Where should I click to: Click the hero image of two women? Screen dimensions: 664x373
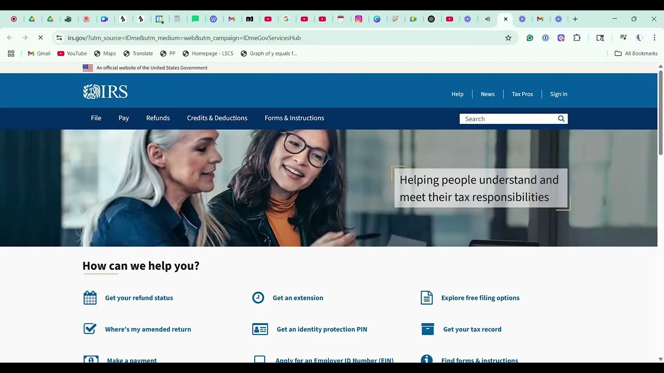click(x=328, y=188)
